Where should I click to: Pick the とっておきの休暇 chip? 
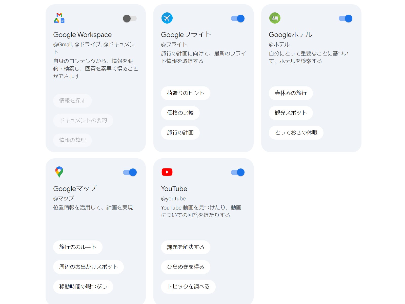(x=296, y=133)
